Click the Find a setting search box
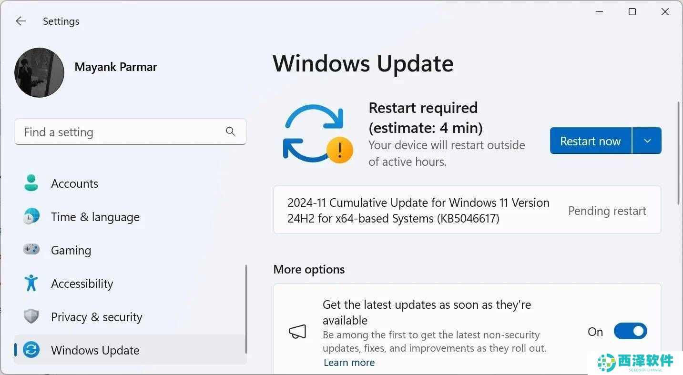 coord(131,132)
